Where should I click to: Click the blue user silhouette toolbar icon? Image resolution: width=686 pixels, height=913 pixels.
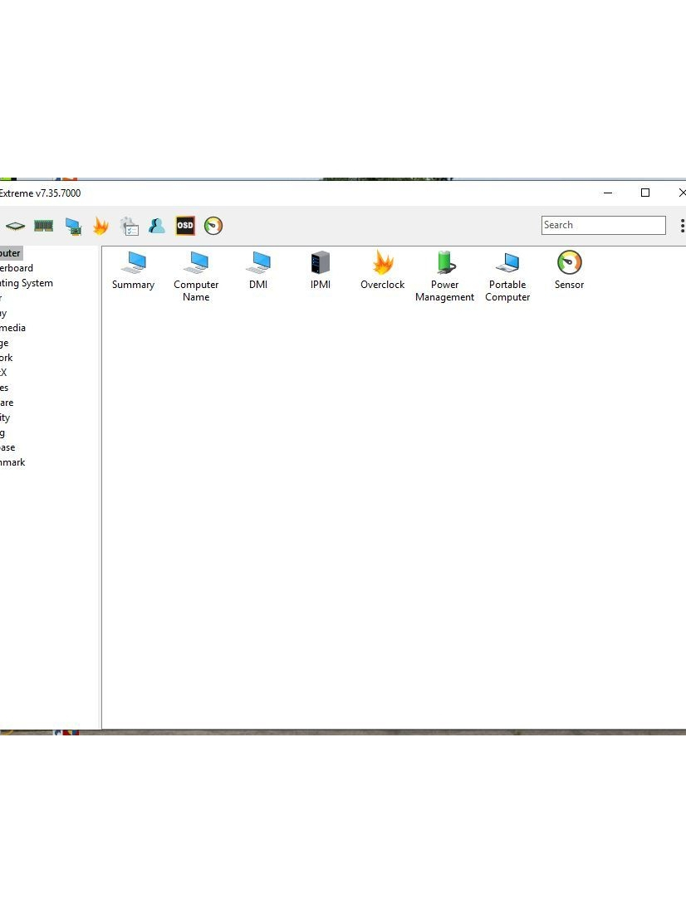click(x=157, y=226)
